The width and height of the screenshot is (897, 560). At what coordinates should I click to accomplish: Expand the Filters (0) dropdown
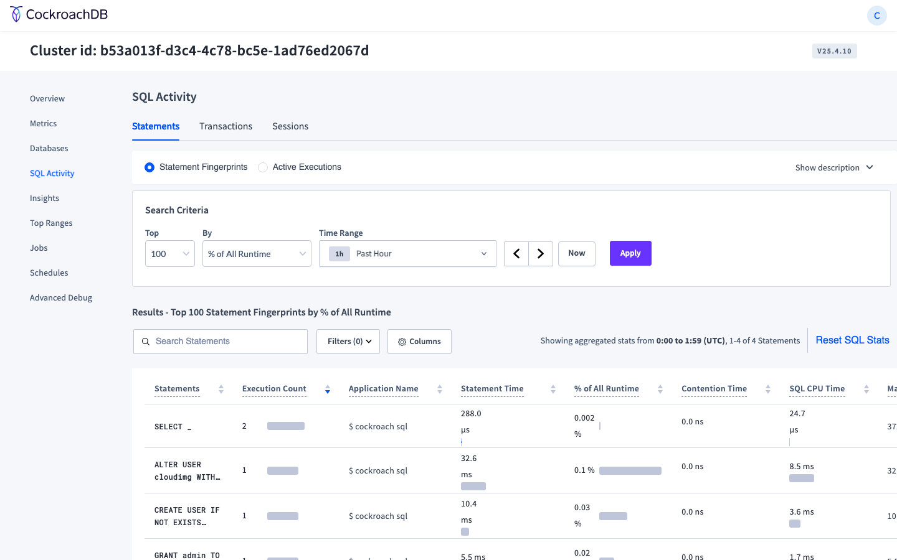tap(348, 342)
